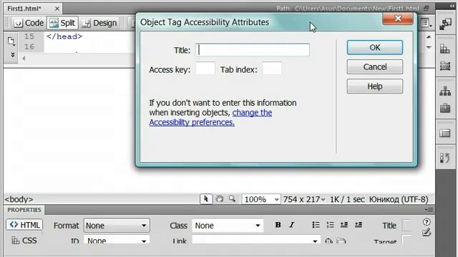Select the PROPERTIES panel tab
This screenshot has width=458, height=257.
click(x=24, y=210)
